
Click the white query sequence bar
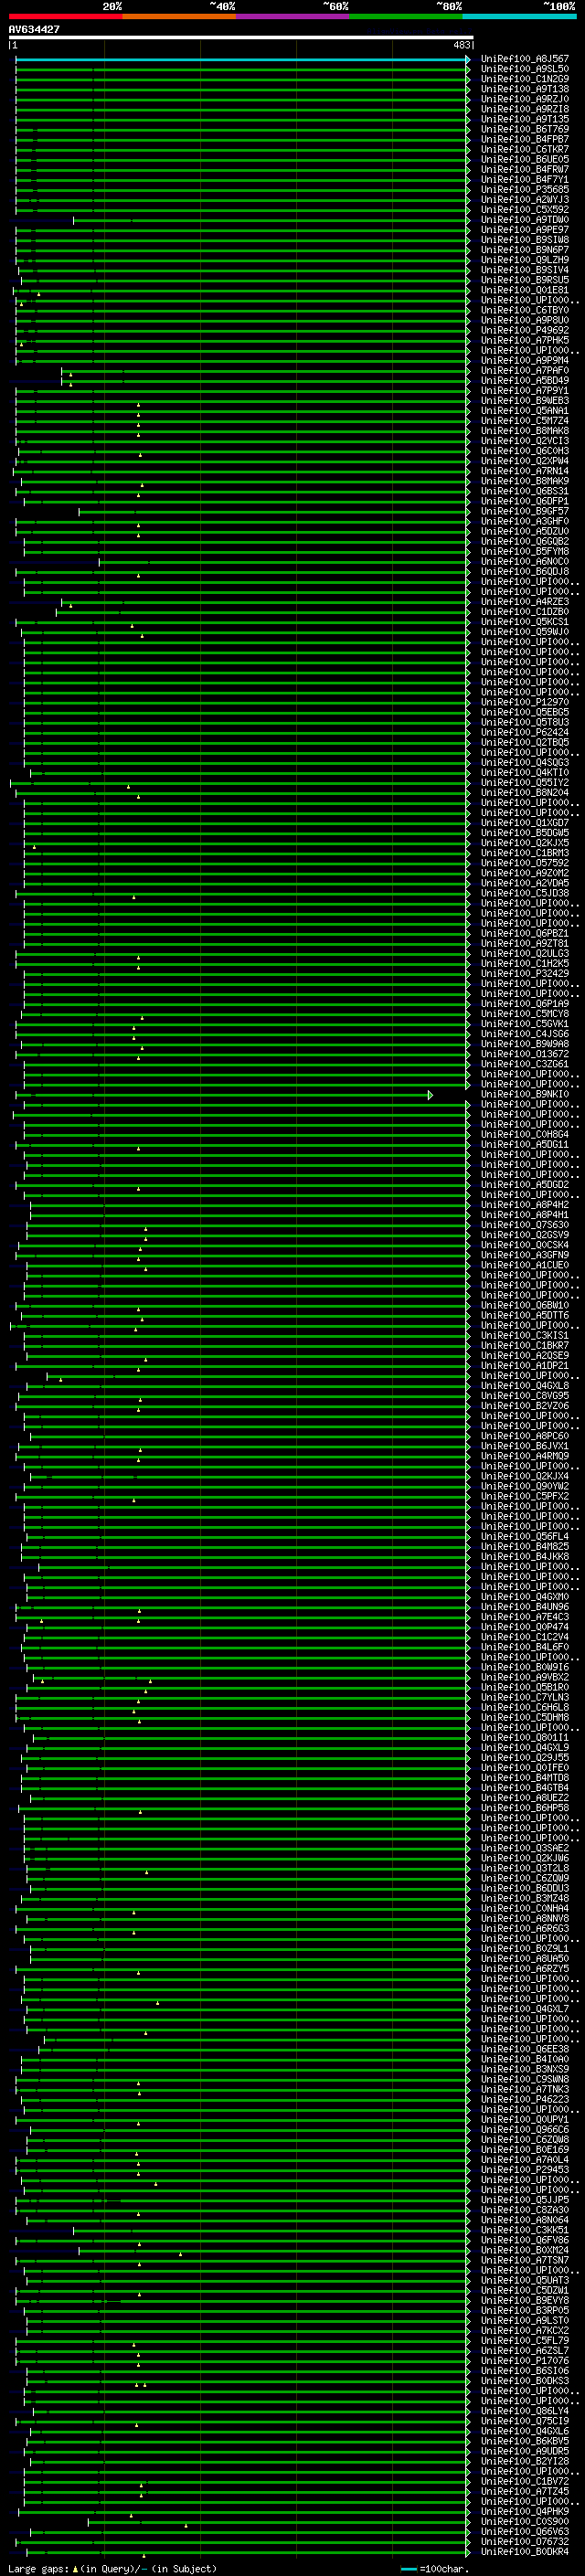click(241, 37)
